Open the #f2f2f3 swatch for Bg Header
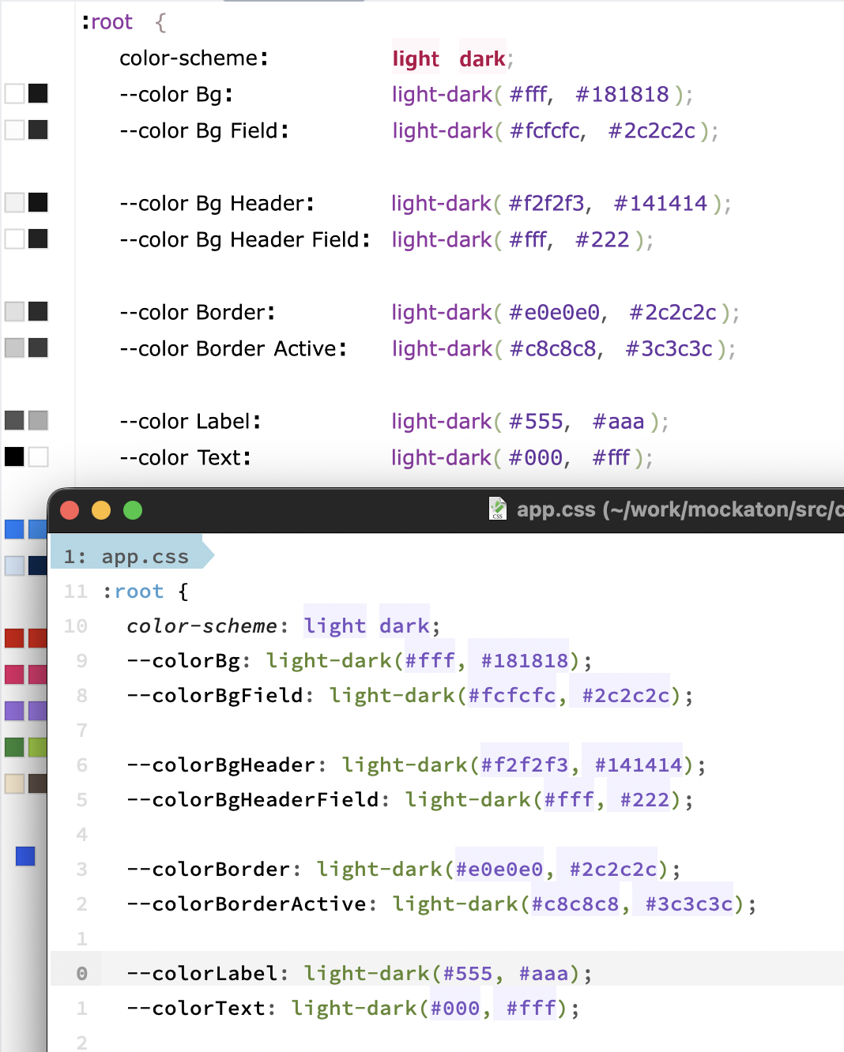Image resolution: width=844 pixels, height=1052 pixels. (15, 202)
